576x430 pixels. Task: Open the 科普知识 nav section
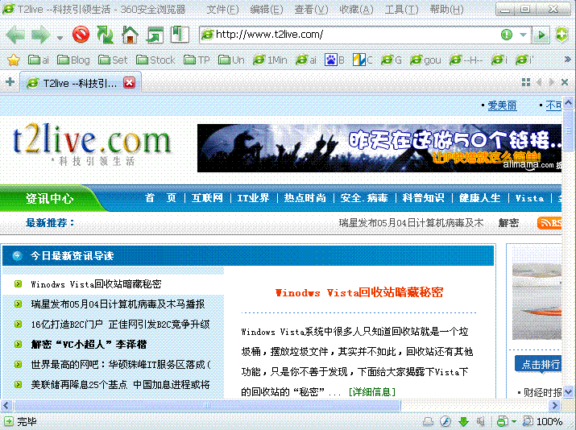(x=423, y=198)
